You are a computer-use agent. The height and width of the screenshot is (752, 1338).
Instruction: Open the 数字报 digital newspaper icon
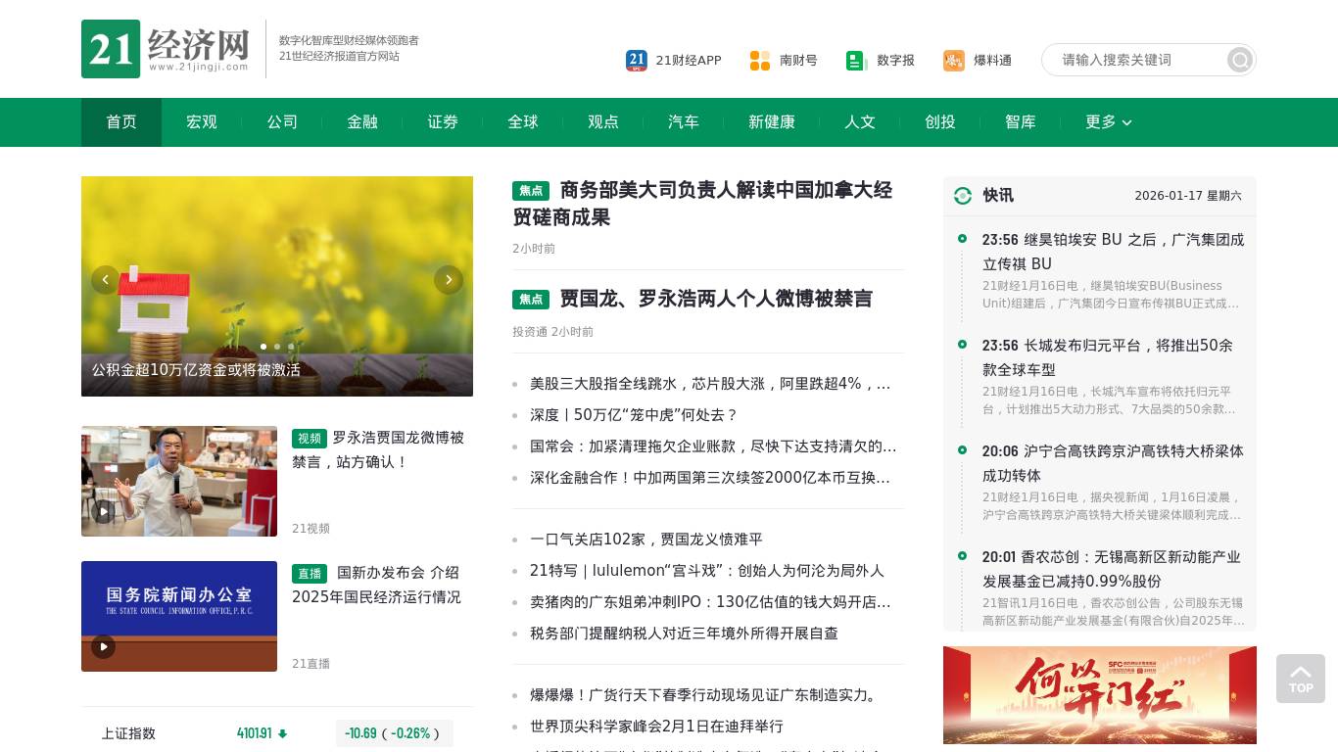click(x=856, y=60)
